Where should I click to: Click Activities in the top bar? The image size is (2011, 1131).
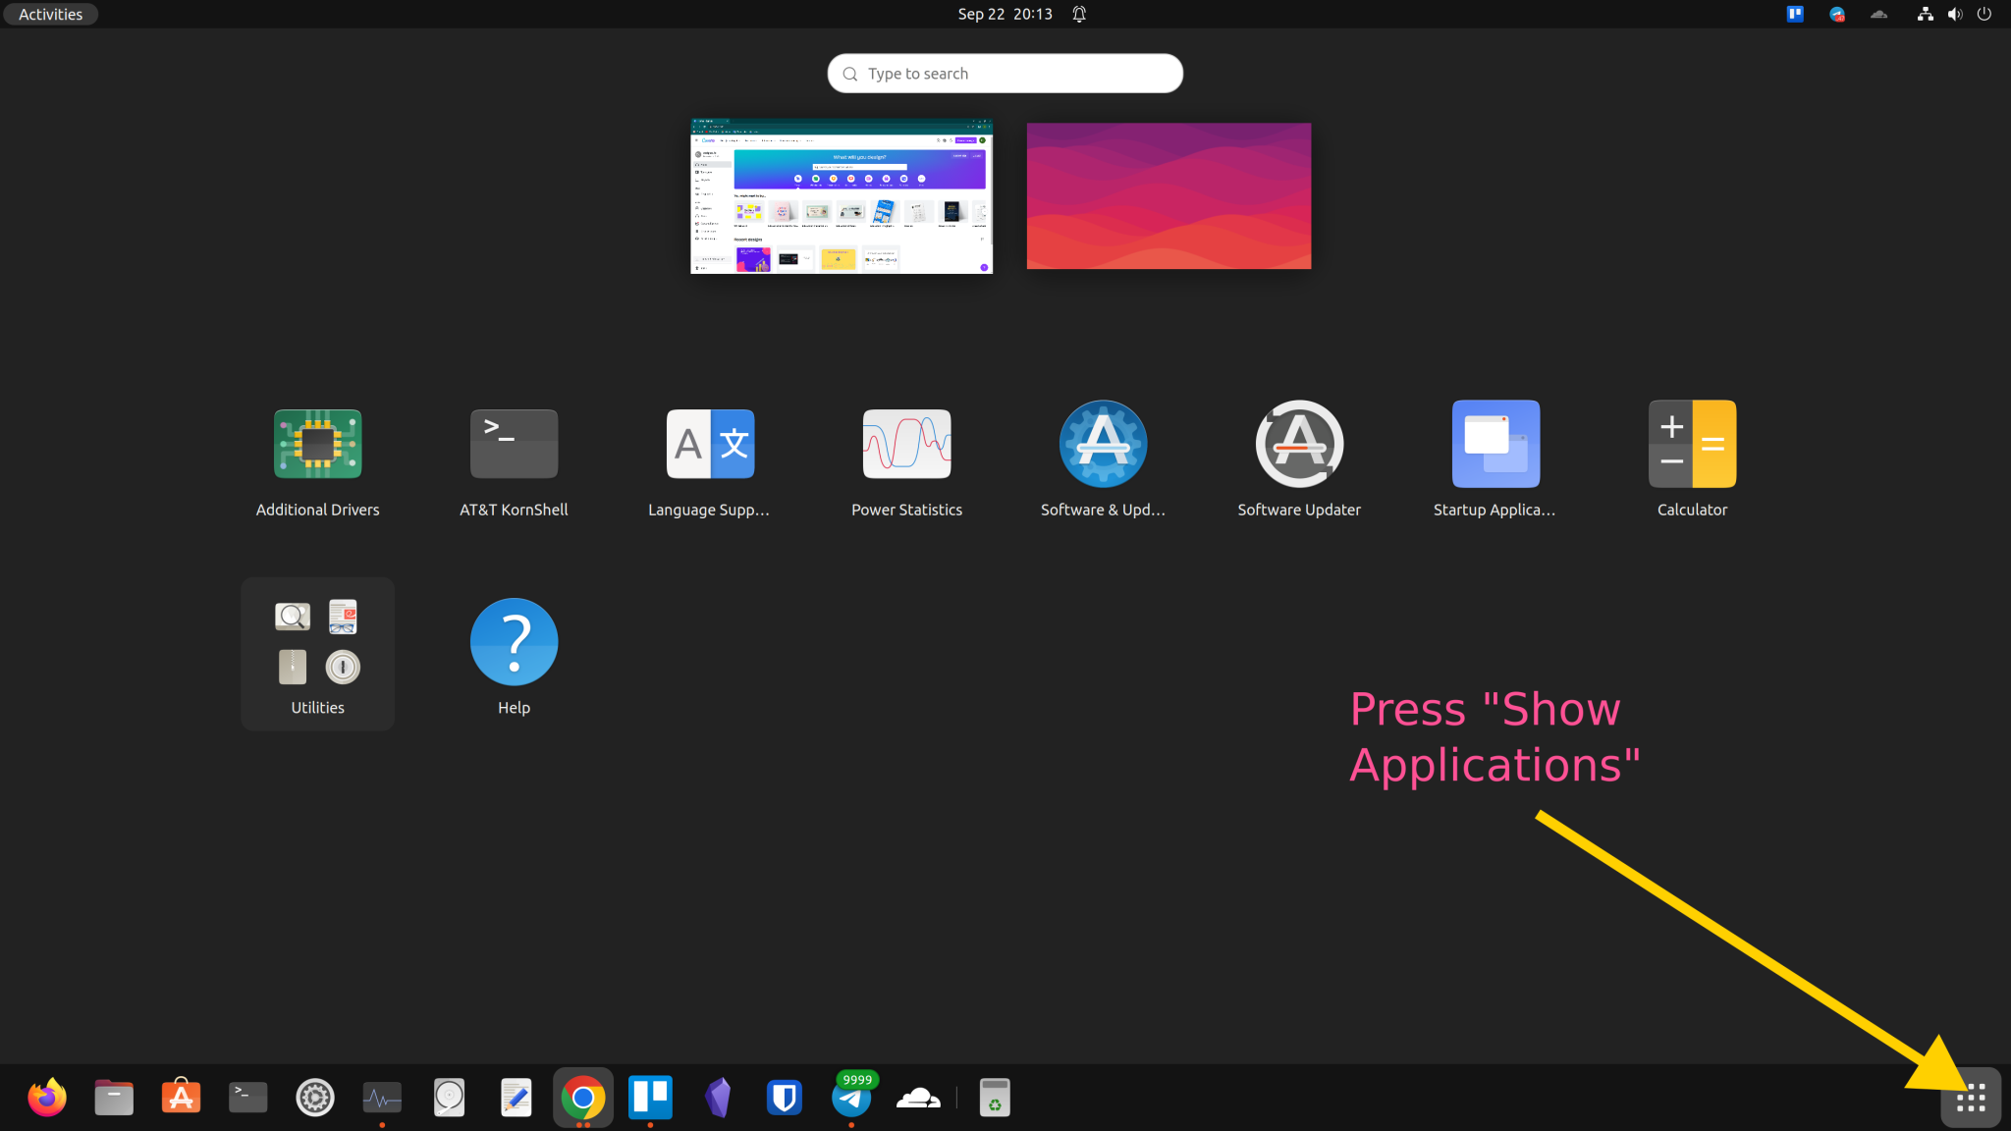point(49,14)
